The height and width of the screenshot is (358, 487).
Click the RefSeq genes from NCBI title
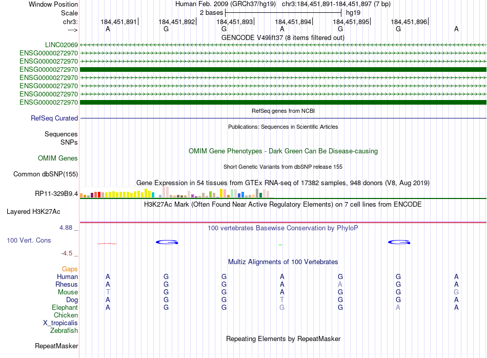click(x=283, y=111)
